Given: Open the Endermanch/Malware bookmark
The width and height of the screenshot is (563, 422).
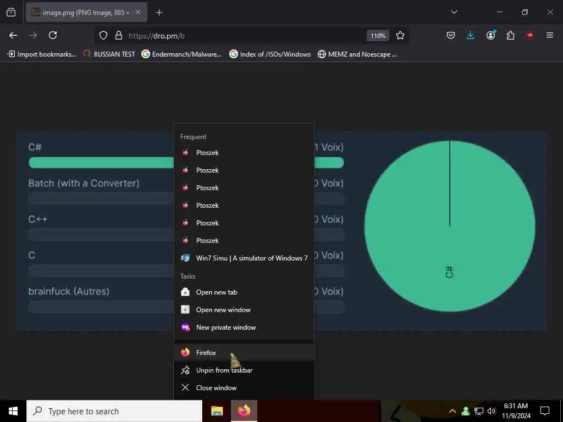Looking at the screenshot, I should tap(181, 54).
